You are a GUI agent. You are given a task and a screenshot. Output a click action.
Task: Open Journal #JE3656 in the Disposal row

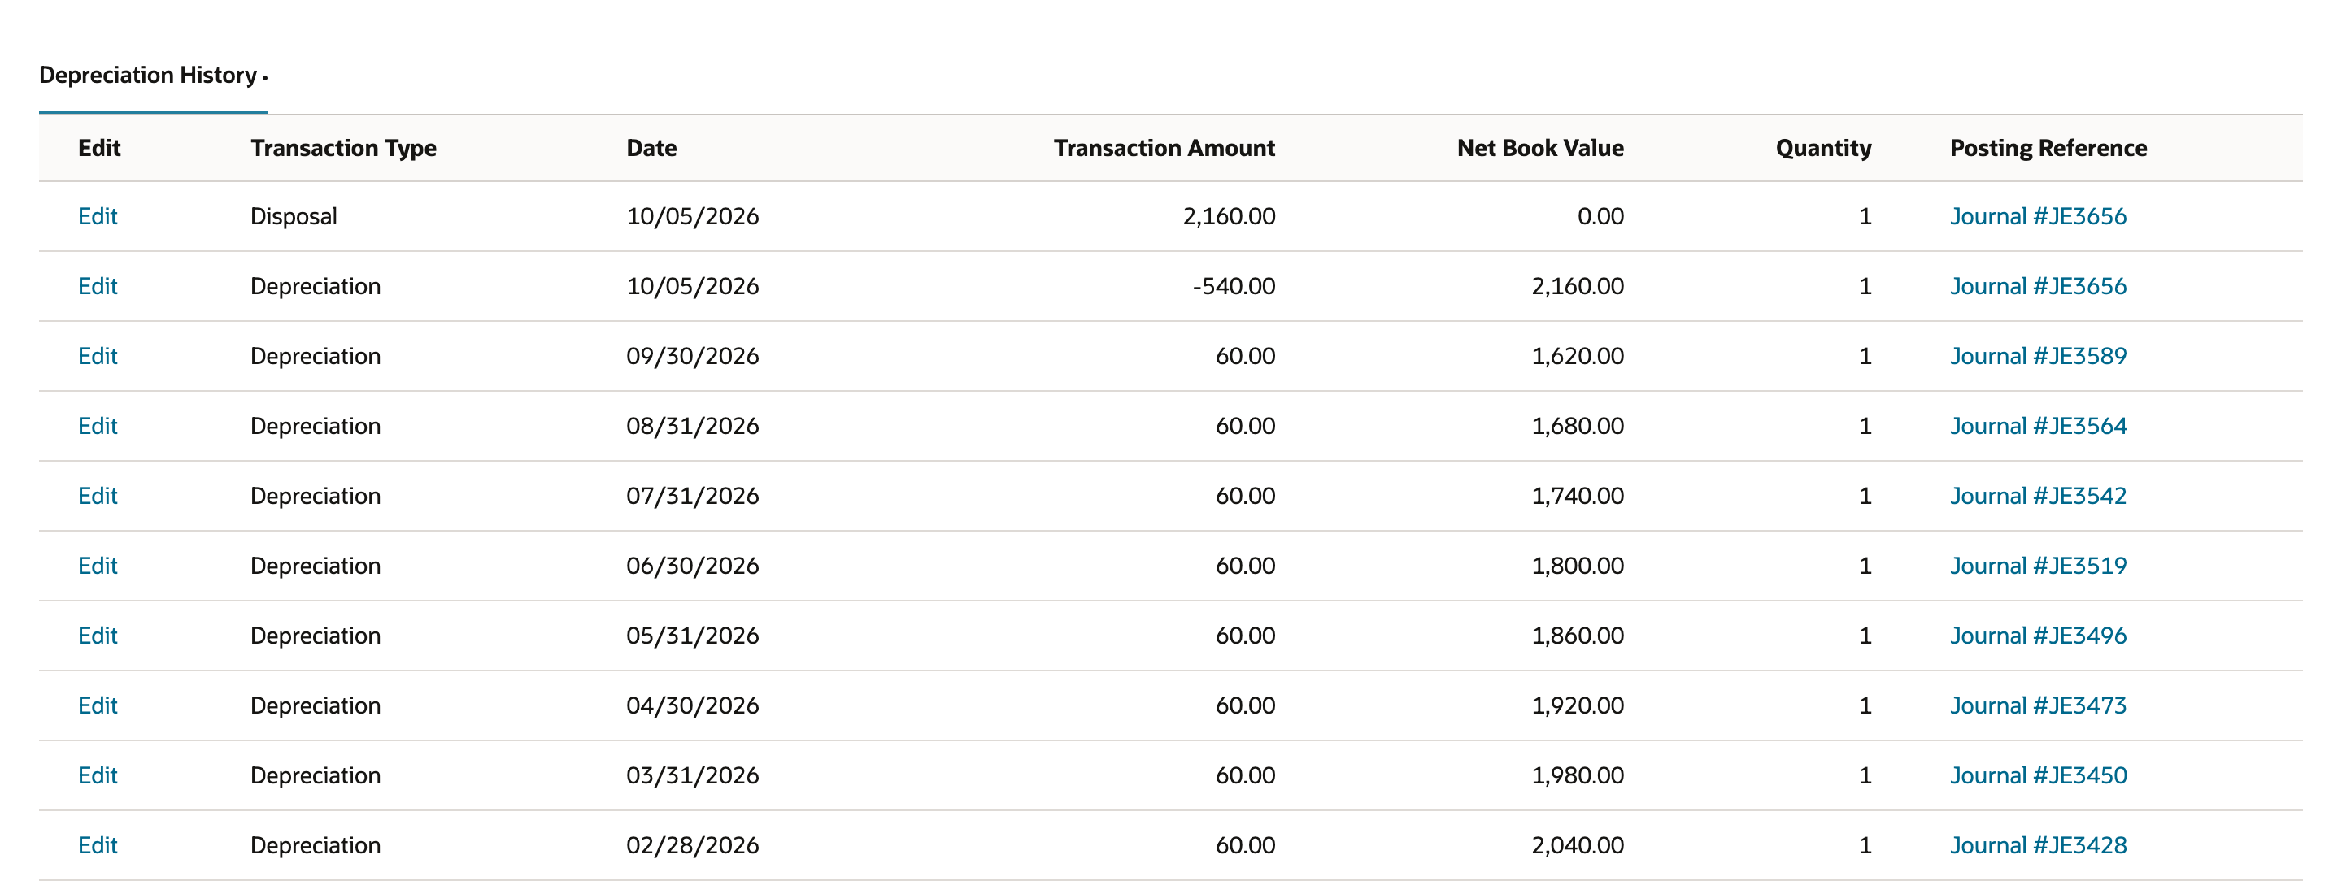2037,216
